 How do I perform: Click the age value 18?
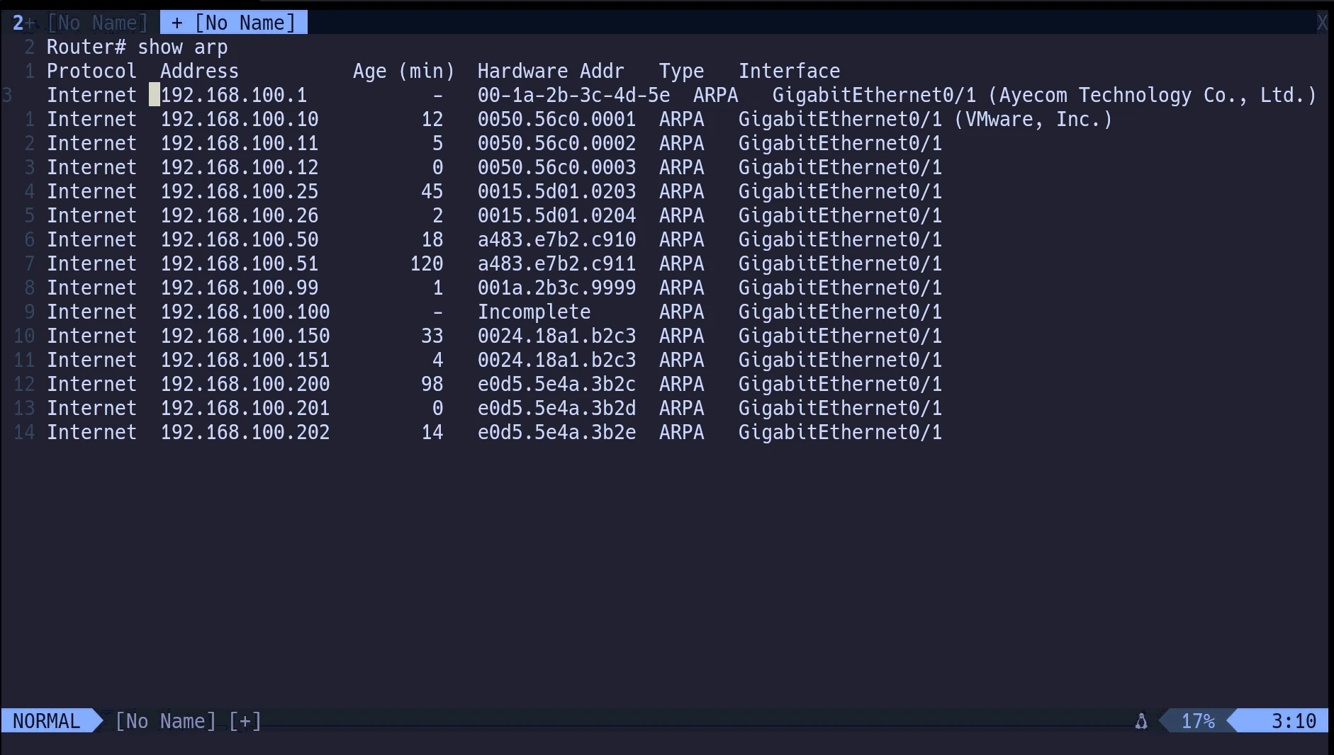[x=432, y=240]
